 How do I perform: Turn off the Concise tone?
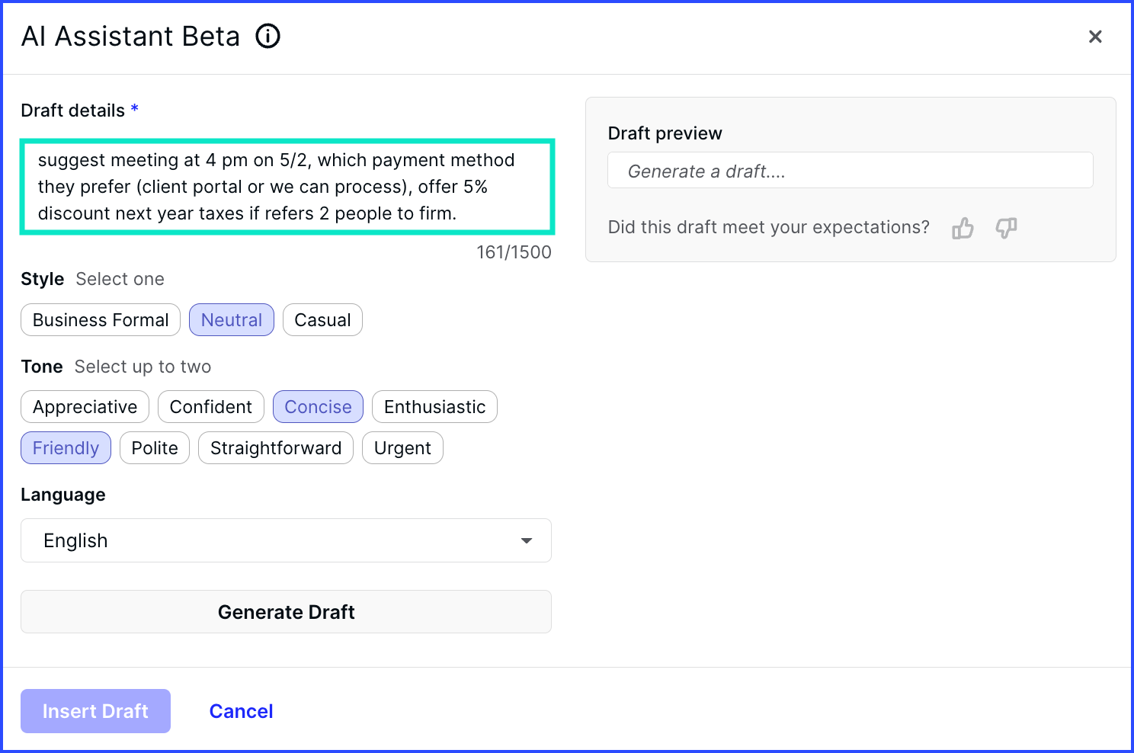[x=318, y=407]
